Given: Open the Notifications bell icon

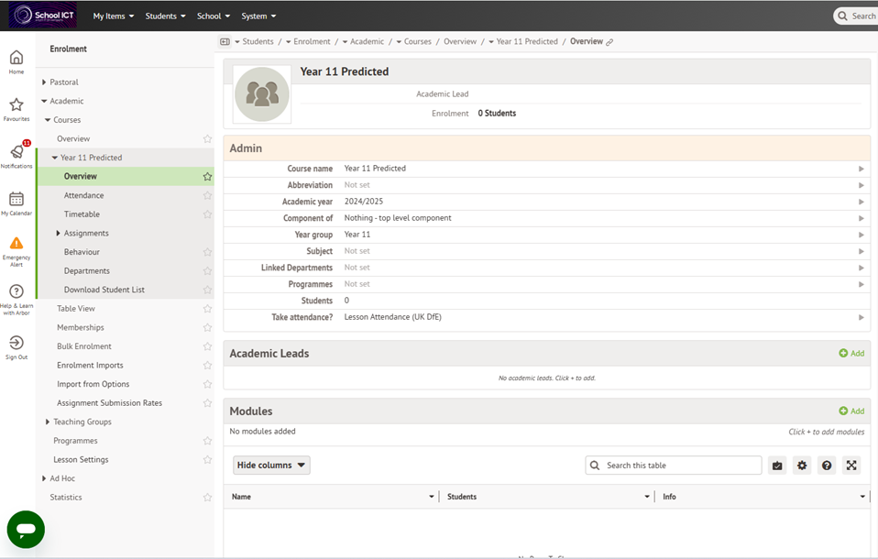Looking at the screenshot, I should (x=16, y=152).
